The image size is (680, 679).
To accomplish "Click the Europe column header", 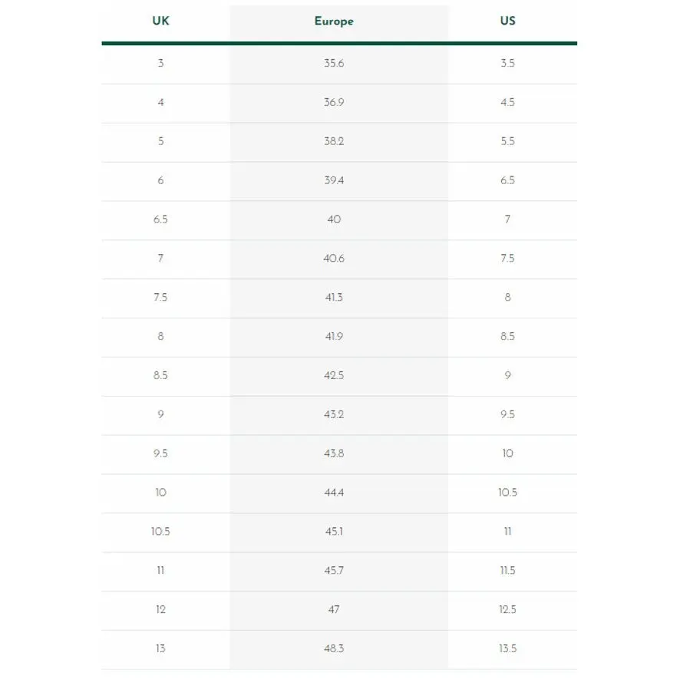I will click(334, 21).
